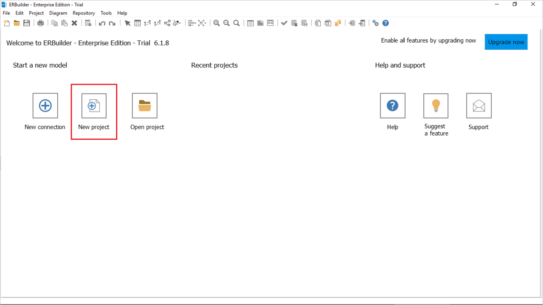Viewport: 543px width, 305px height.
Task: Start a New project
Action: point(94,105)
